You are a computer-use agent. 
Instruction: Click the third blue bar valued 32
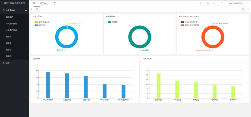point(86,87)
